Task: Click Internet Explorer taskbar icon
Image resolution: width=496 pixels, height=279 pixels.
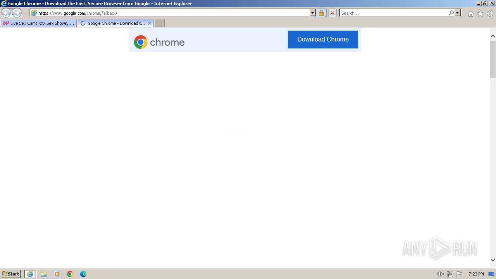Action: (x=30, y=274)
